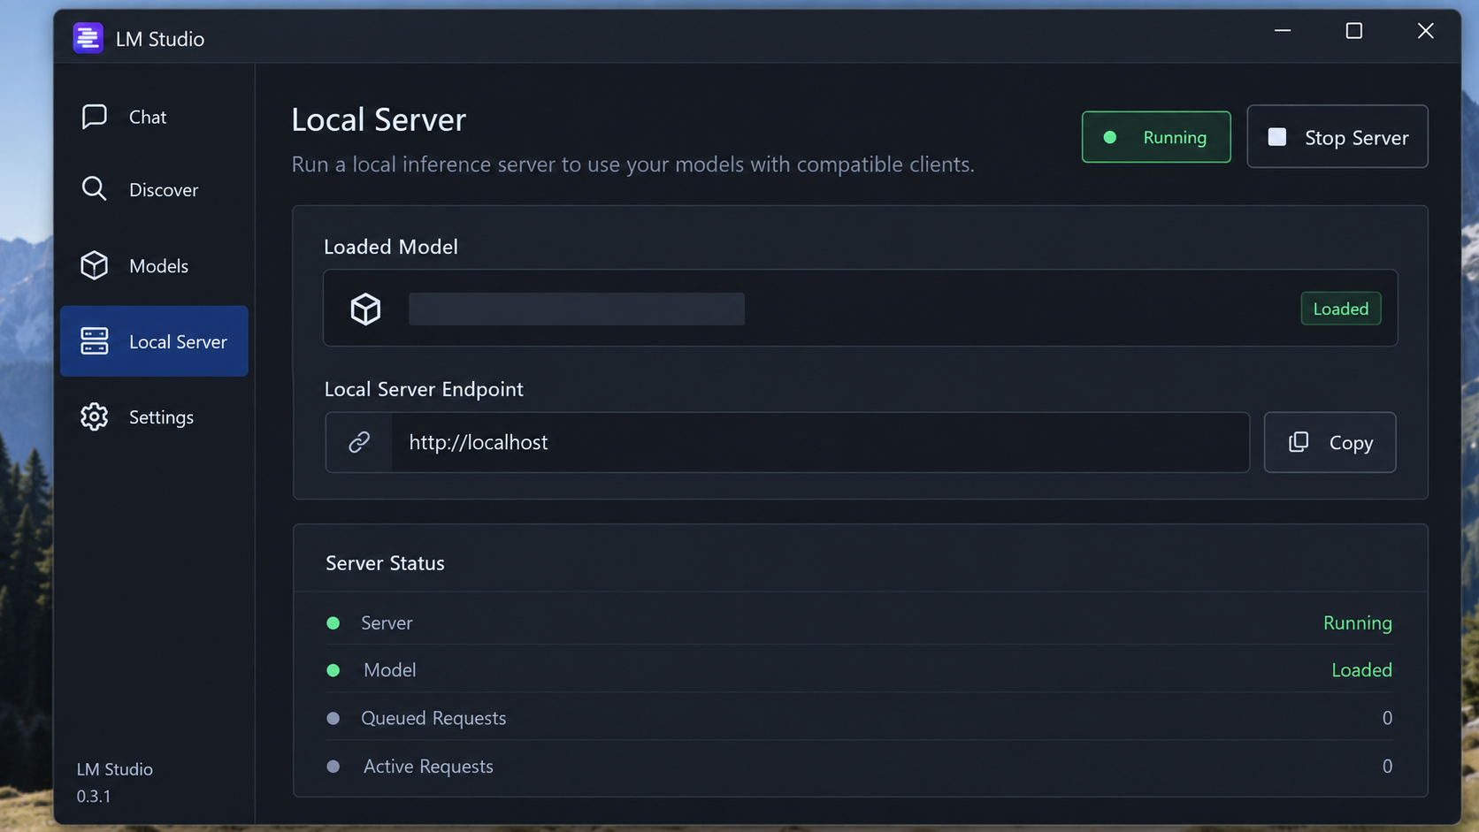Maximize the LM Studio window
This screenshot has height=832, width=1479.
(1354, 31)
